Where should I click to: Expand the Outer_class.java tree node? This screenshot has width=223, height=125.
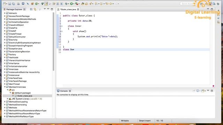[x=13, y=96]
